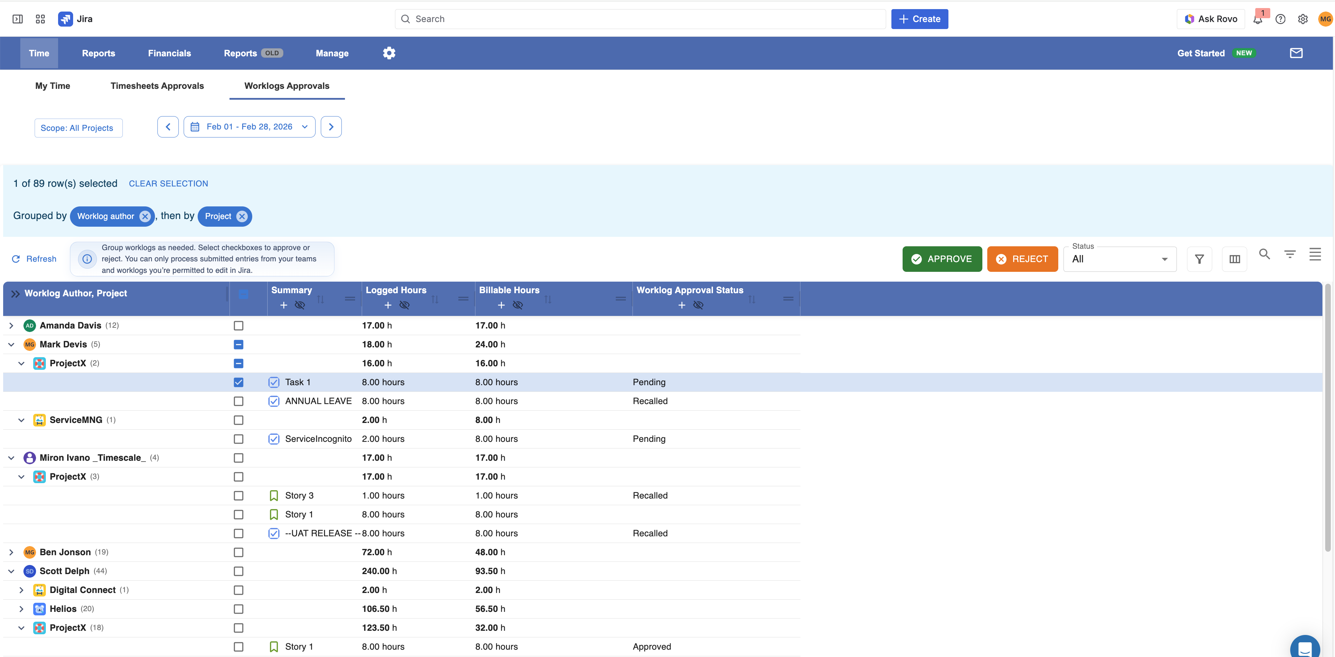This screenshot has height=657, width=1335.
Task: Open the app configuration gear next to Manage
Action: point(389,53)
